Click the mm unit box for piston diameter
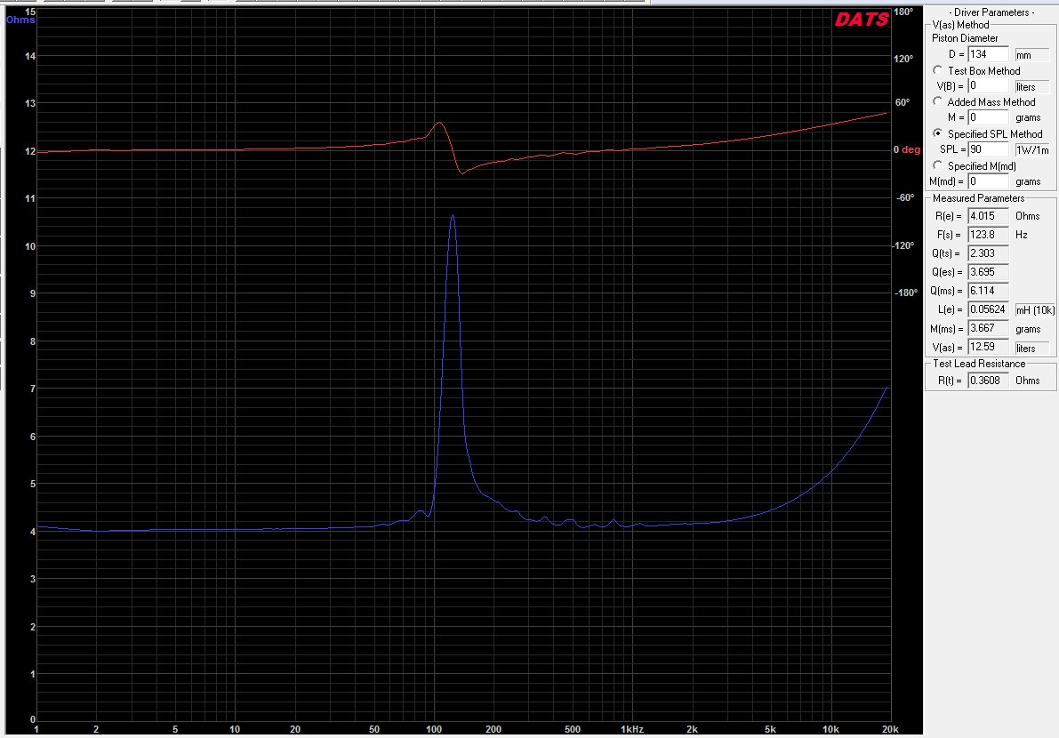Screen dimensions: 1059x738 point(1031,55)
